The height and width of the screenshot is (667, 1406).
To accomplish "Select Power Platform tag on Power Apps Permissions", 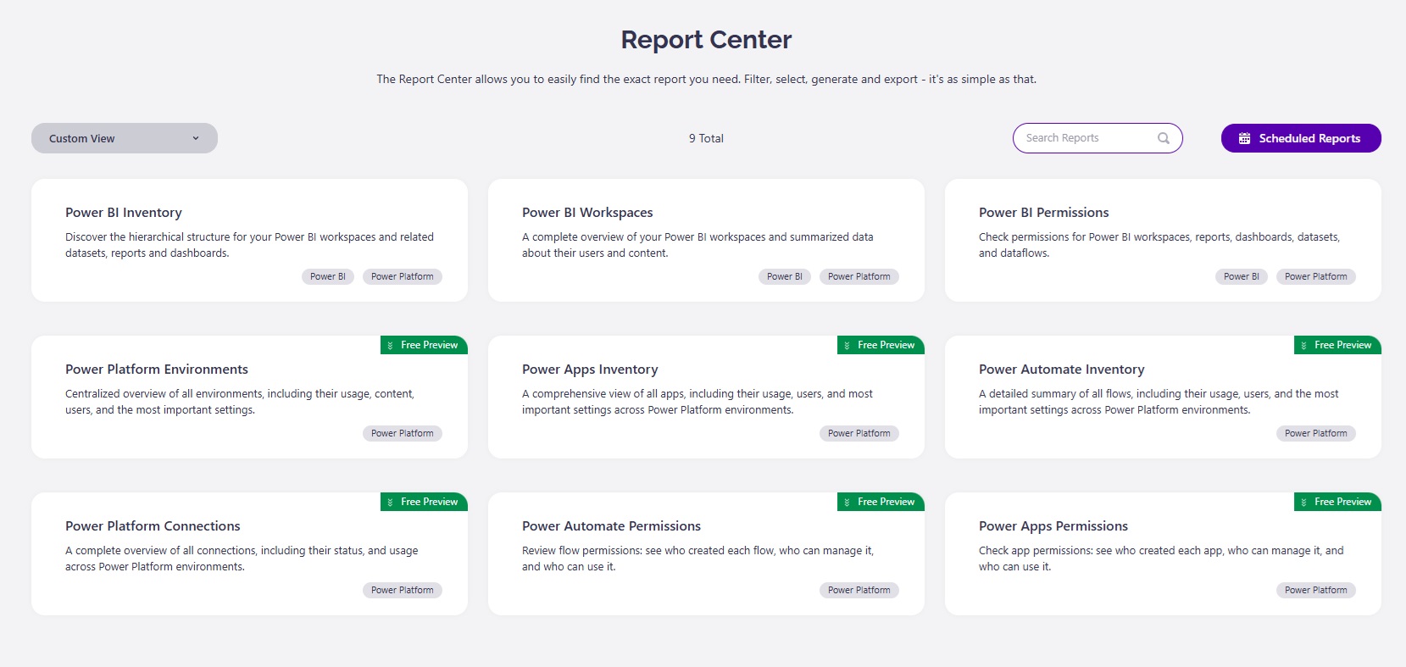I will tap(1316, 590).
